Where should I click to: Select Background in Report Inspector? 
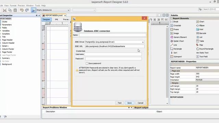tap(7, 64)
